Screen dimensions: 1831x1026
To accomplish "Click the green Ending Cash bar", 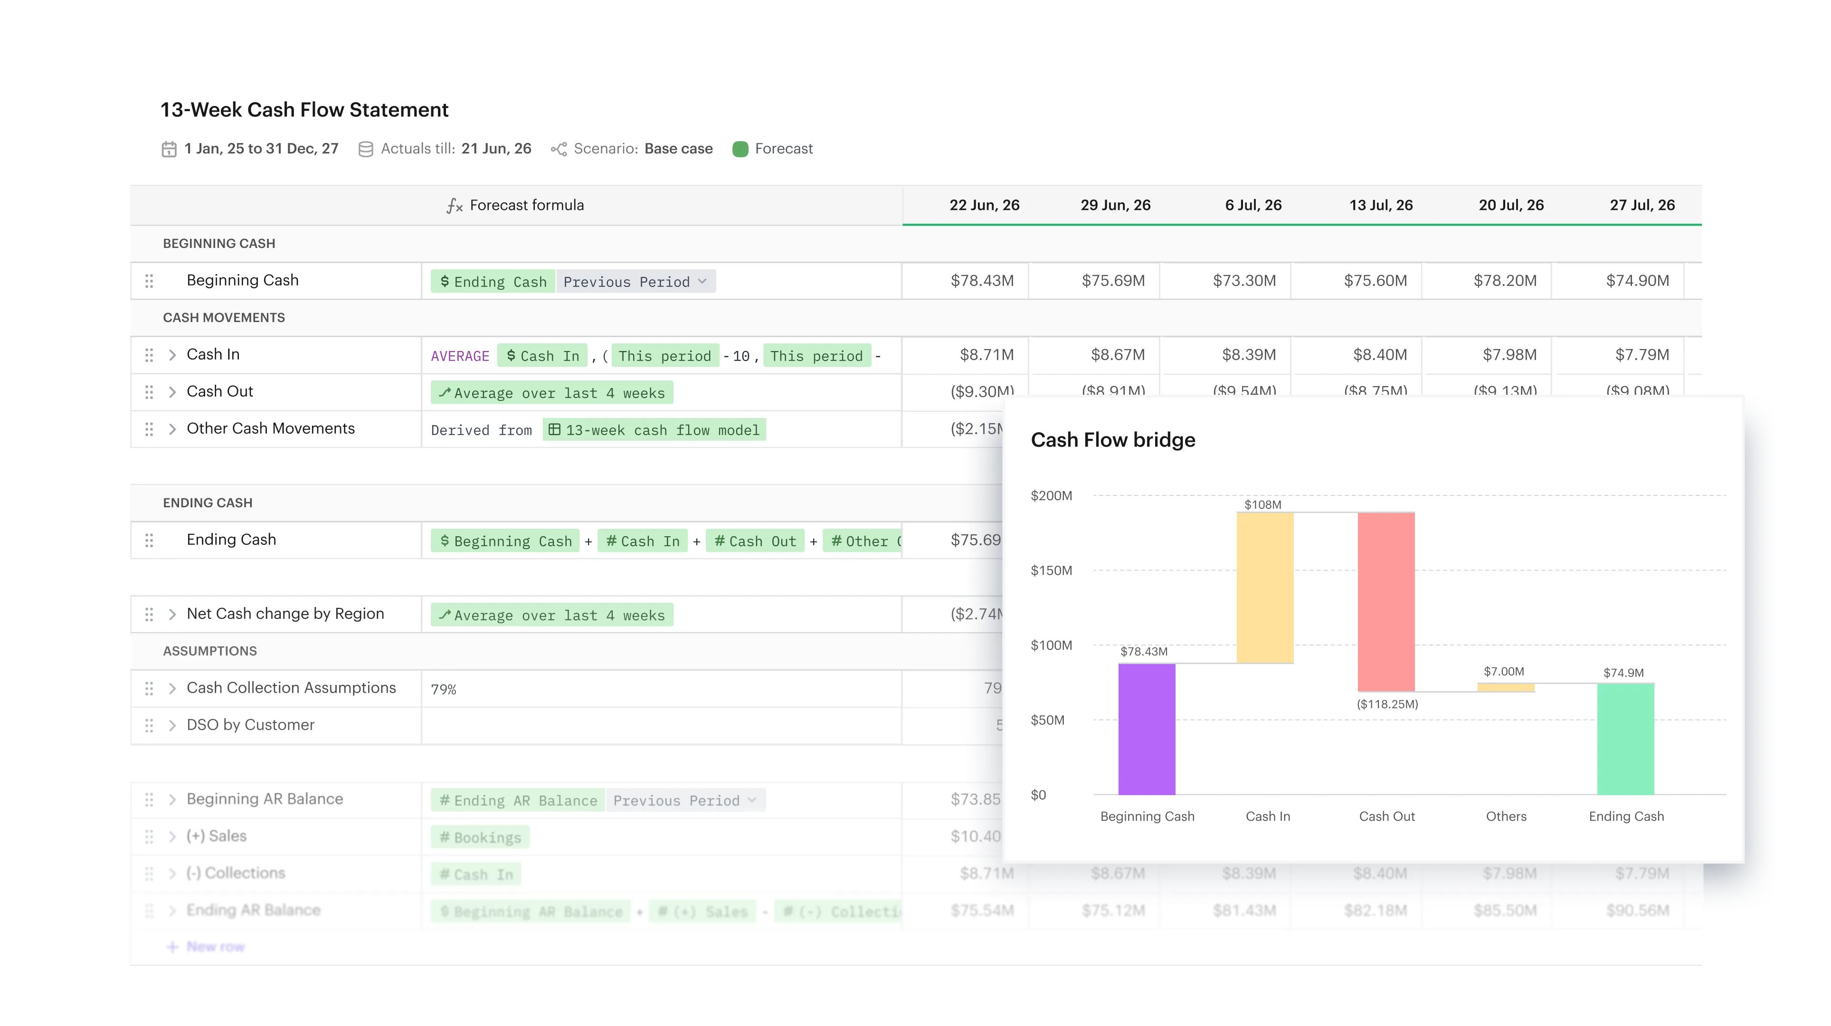I will (1626, 739).
